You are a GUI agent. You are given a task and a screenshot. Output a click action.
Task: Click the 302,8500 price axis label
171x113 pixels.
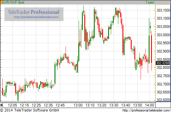coord(163,59)
